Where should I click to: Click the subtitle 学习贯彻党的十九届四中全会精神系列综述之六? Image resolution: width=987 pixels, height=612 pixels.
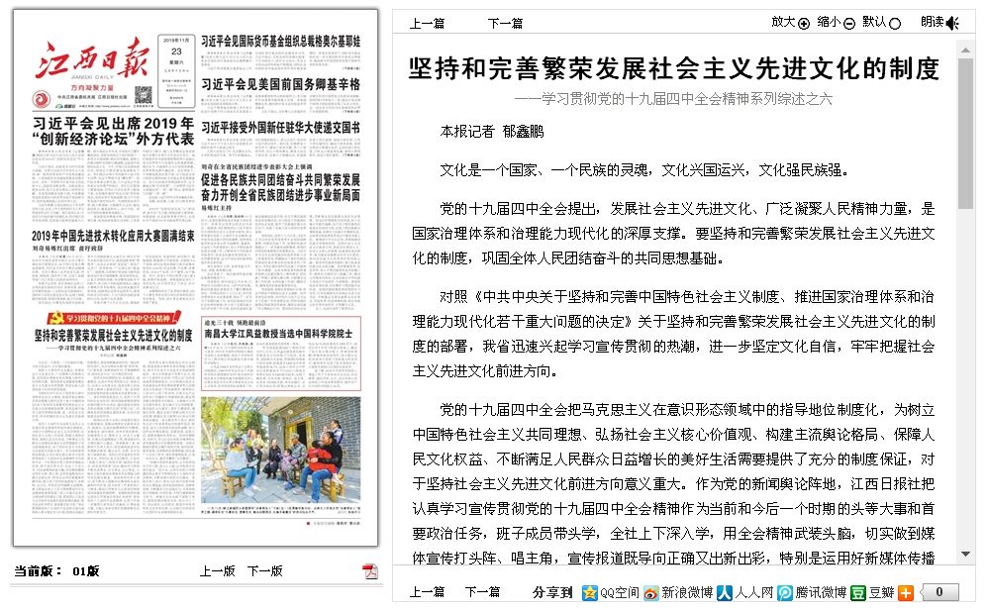pos(673,99)
